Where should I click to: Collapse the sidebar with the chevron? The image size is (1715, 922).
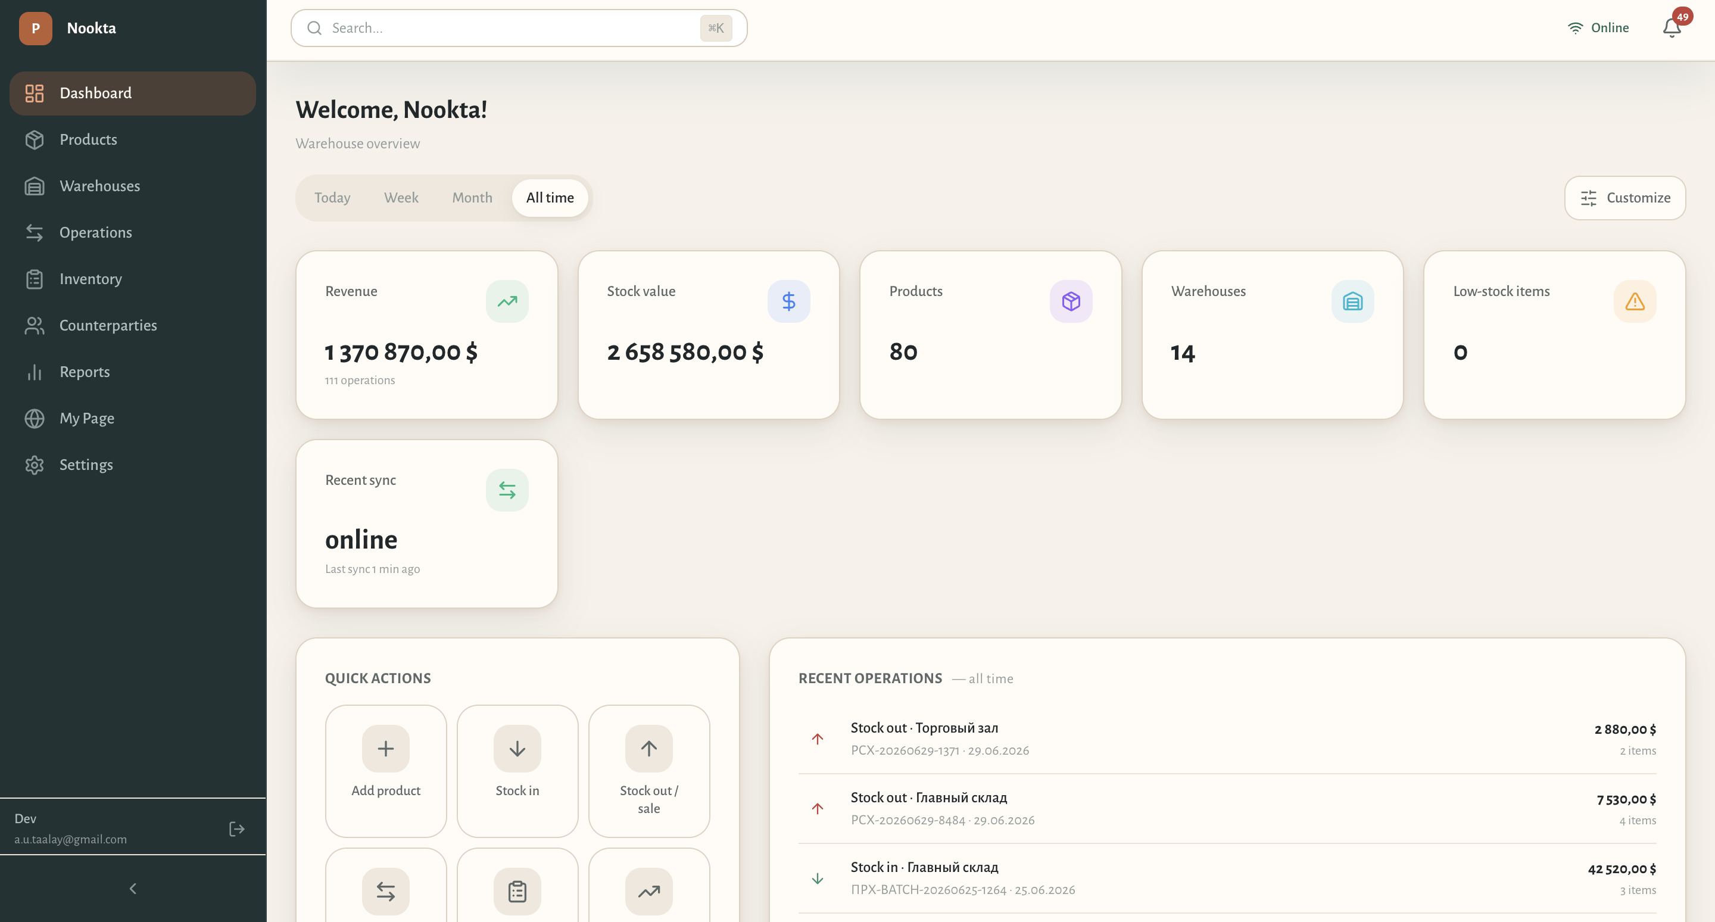[133, 888]
